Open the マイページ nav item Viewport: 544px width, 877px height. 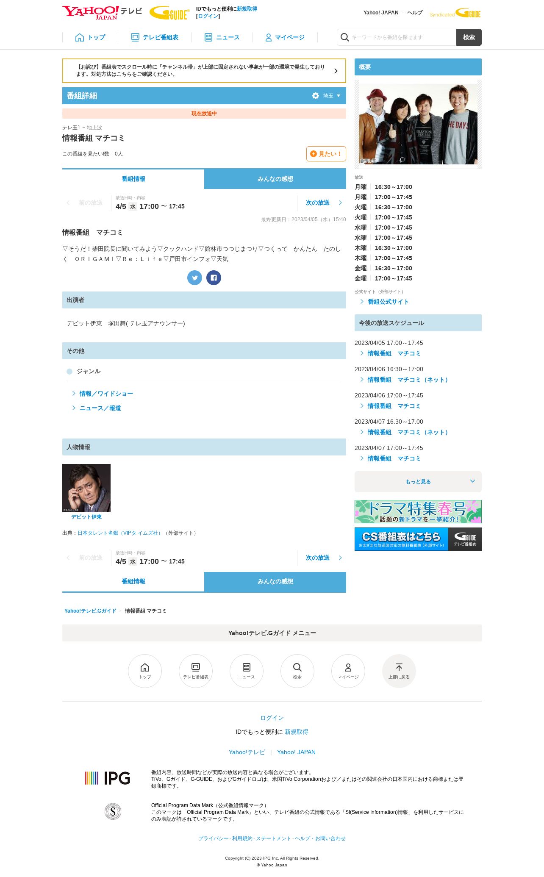(x=285, y=37)
